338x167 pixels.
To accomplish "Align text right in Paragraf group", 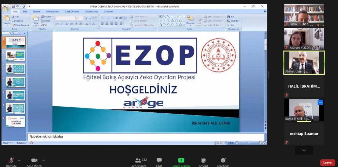I will click(112, 24).
